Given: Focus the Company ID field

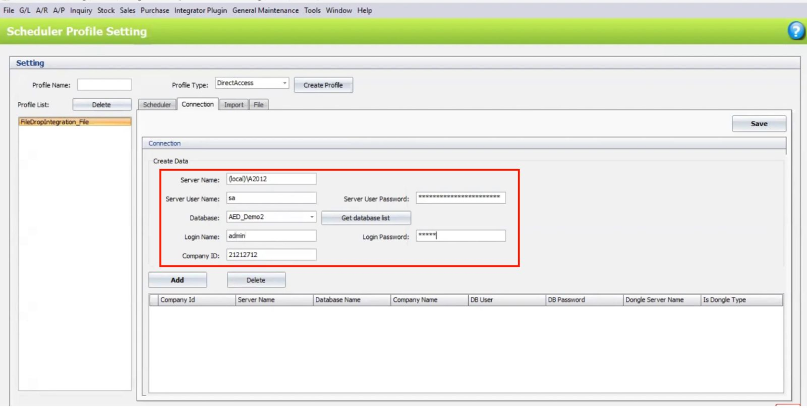Looking at the screenshot, I should [271, 255].
